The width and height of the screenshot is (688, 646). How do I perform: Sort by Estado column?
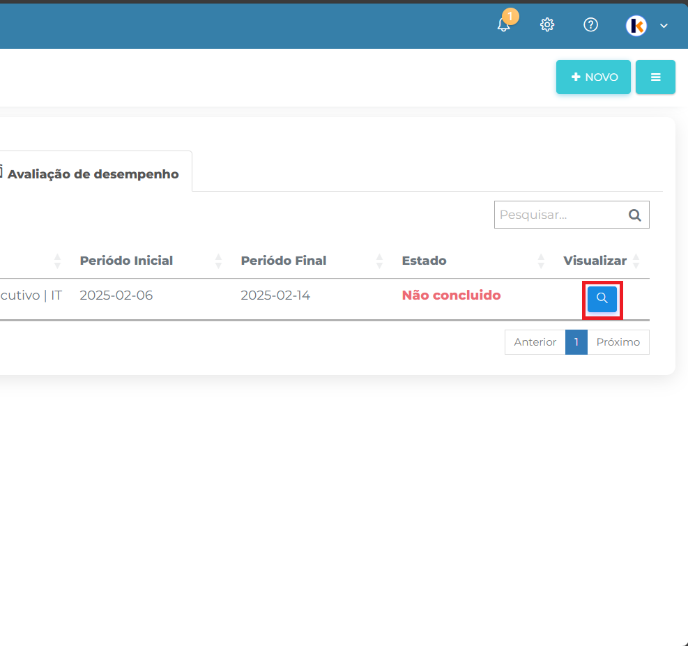pos(424,261)
